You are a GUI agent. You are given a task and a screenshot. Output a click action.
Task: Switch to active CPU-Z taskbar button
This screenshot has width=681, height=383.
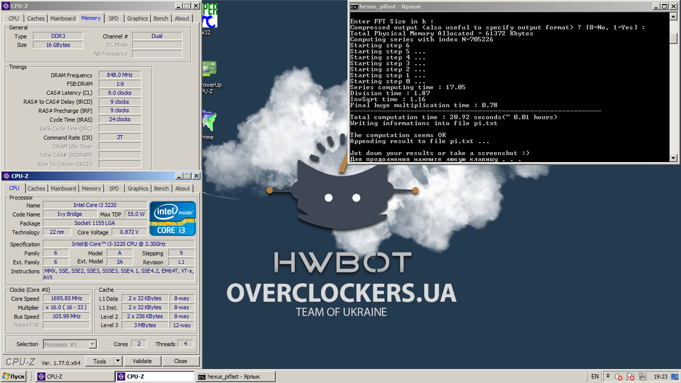(x=155, y=377)
